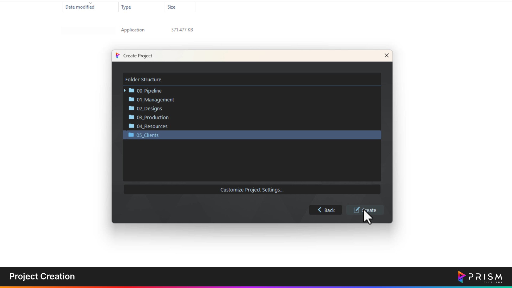
Task: Open Customize Project Settings
Action: (252, 190)
